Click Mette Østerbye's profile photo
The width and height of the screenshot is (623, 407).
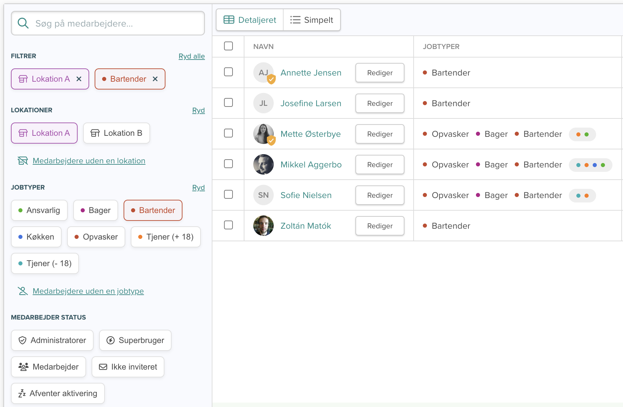click(263, 134)
